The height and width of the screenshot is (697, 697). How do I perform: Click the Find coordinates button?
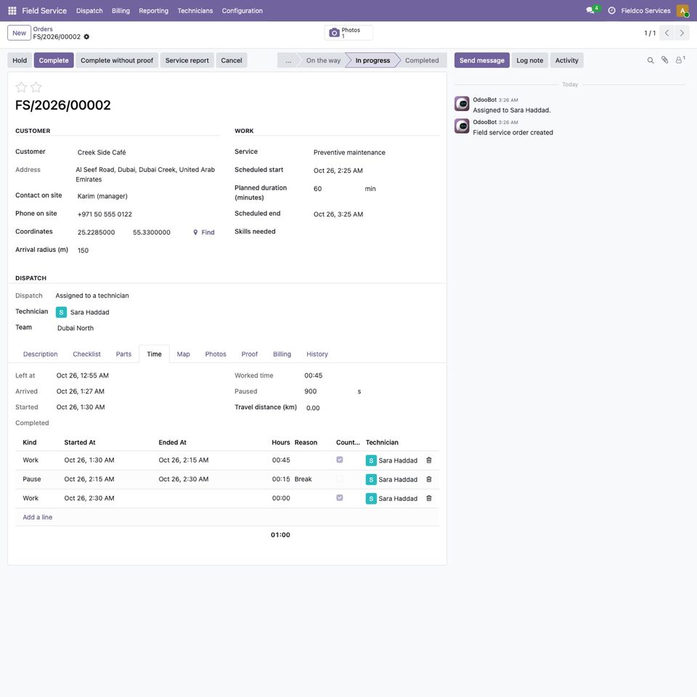pos(204,232)
